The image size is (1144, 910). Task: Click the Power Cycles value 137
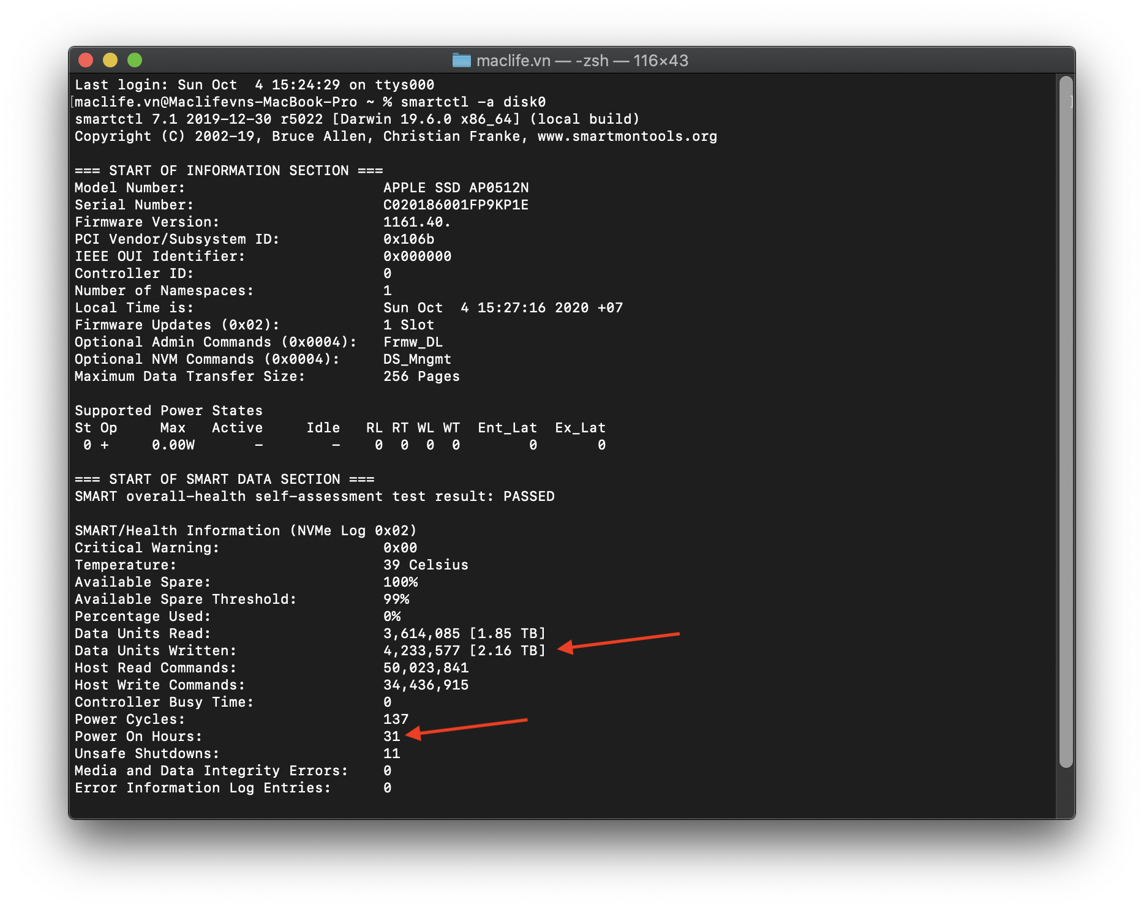[396, 720]
